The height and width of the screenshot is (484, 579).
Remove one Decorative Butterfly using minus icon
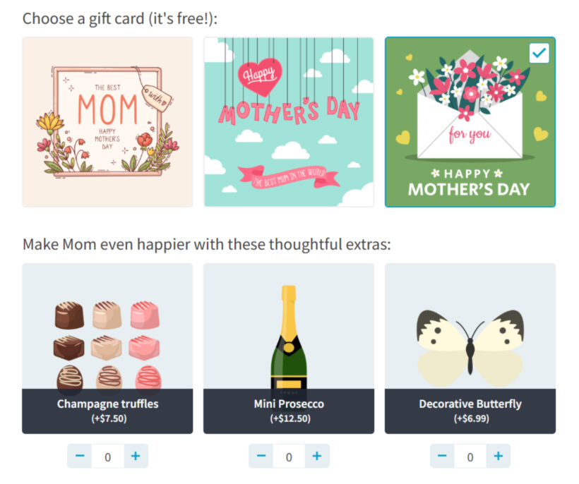point(443,456)
